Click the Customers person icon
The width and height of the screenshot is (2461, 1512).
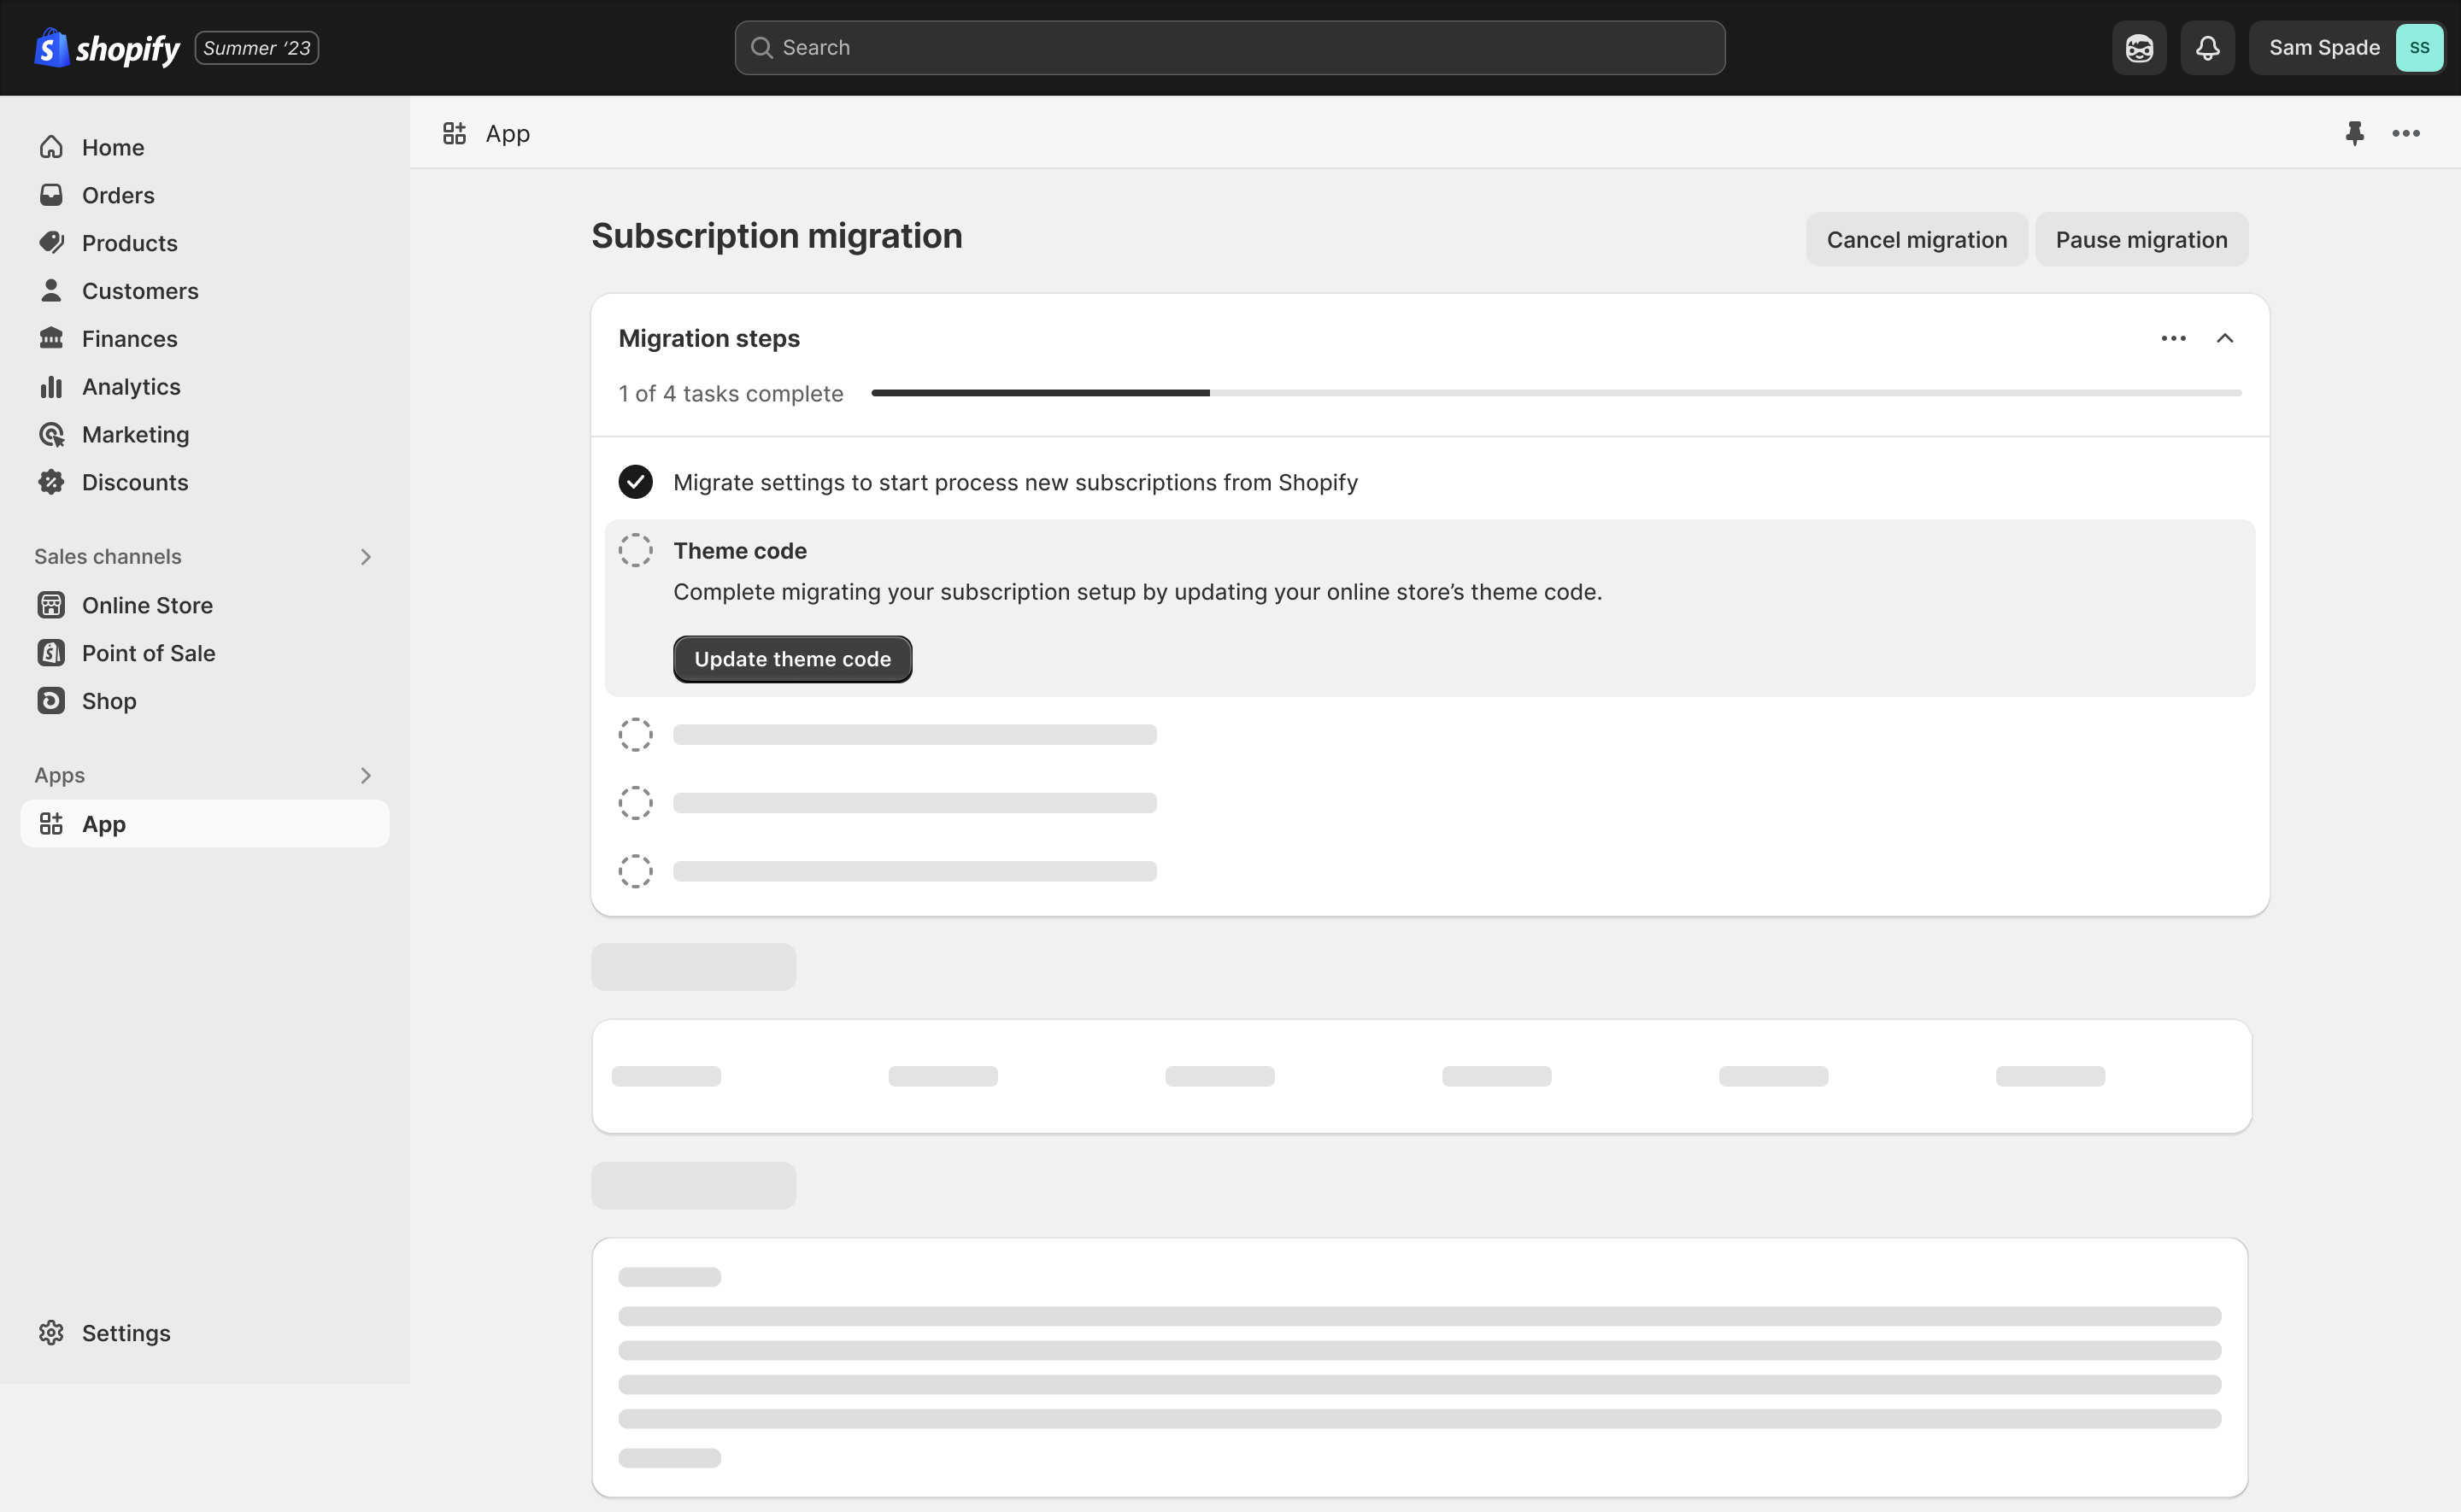(52, 291)
